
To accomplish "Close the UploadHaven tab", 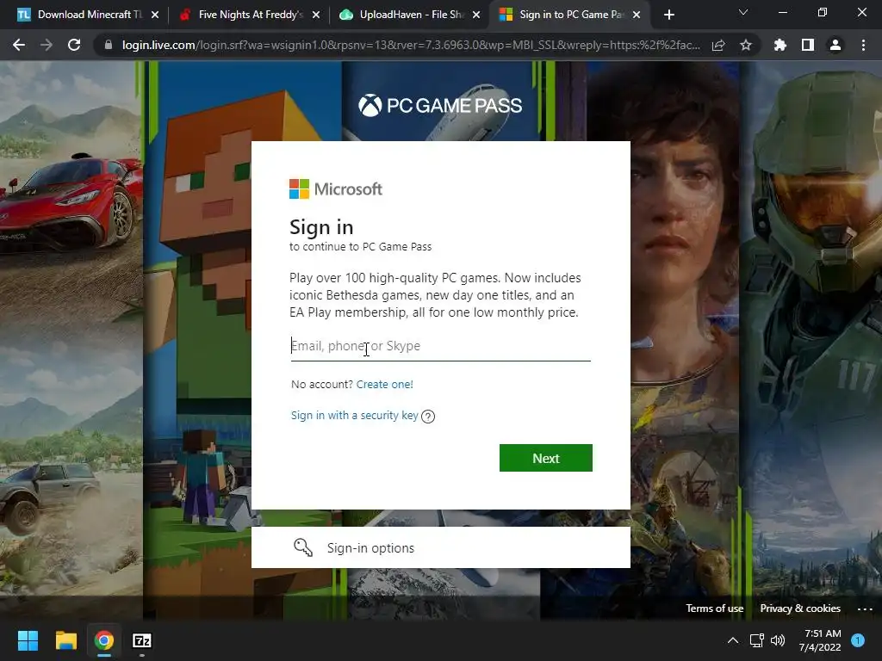I will click(476, 15).
